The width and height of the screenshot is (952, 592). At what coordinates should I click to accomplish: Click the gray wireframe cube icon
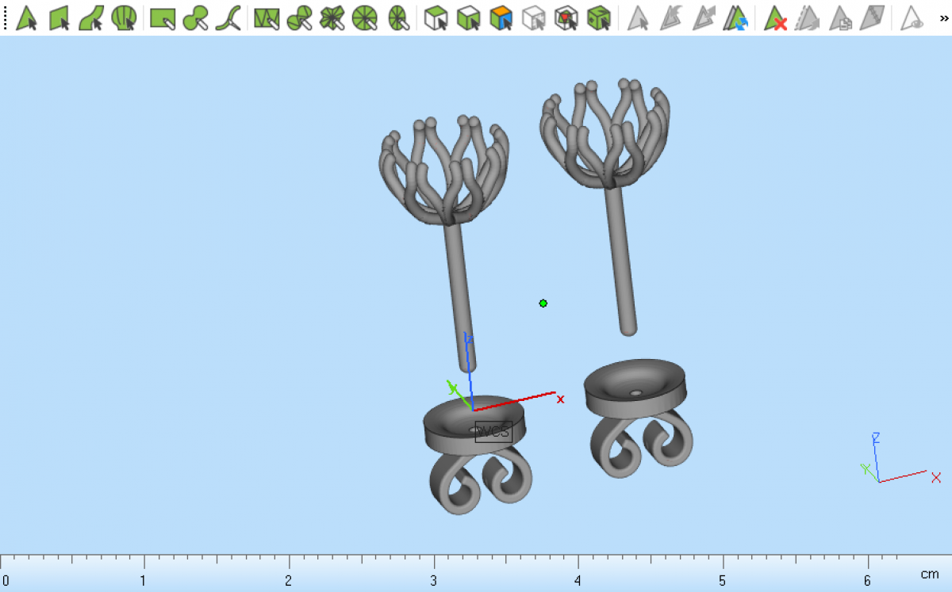tap(534, 17)
